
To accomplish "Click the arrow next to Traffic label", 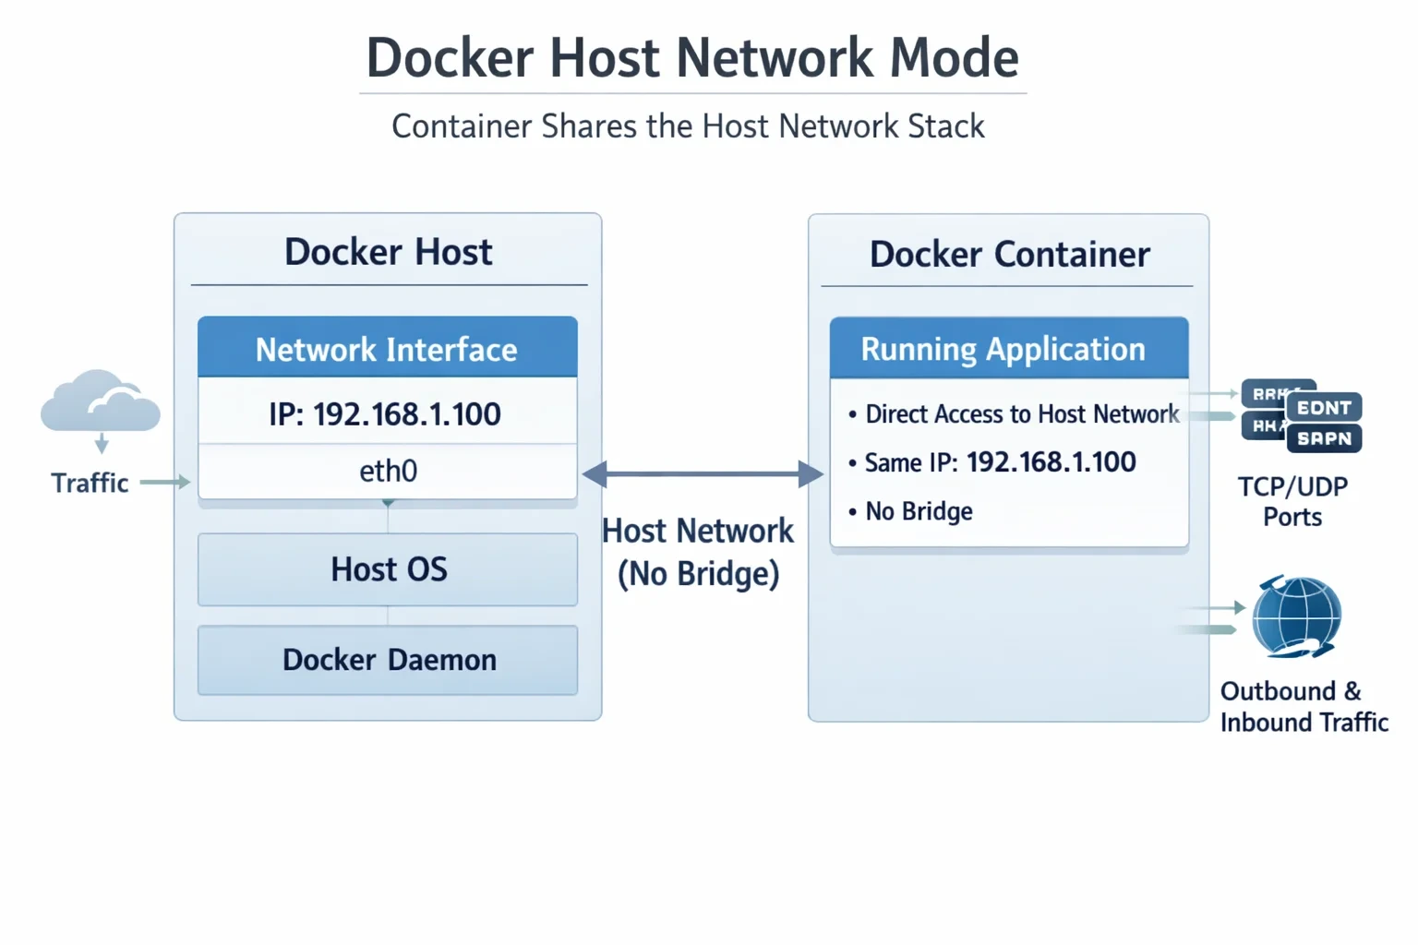I will pyautogui.click(x=165, y=482).
